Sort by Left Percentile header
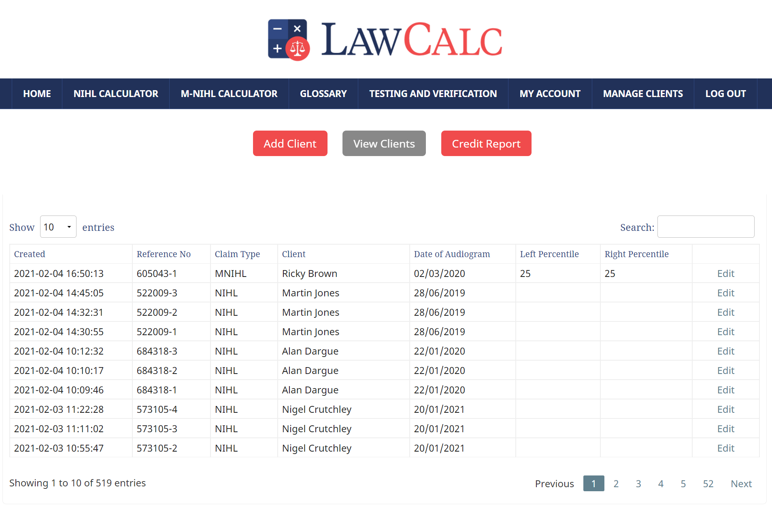The image size is (772, 526). coord(558,254)
